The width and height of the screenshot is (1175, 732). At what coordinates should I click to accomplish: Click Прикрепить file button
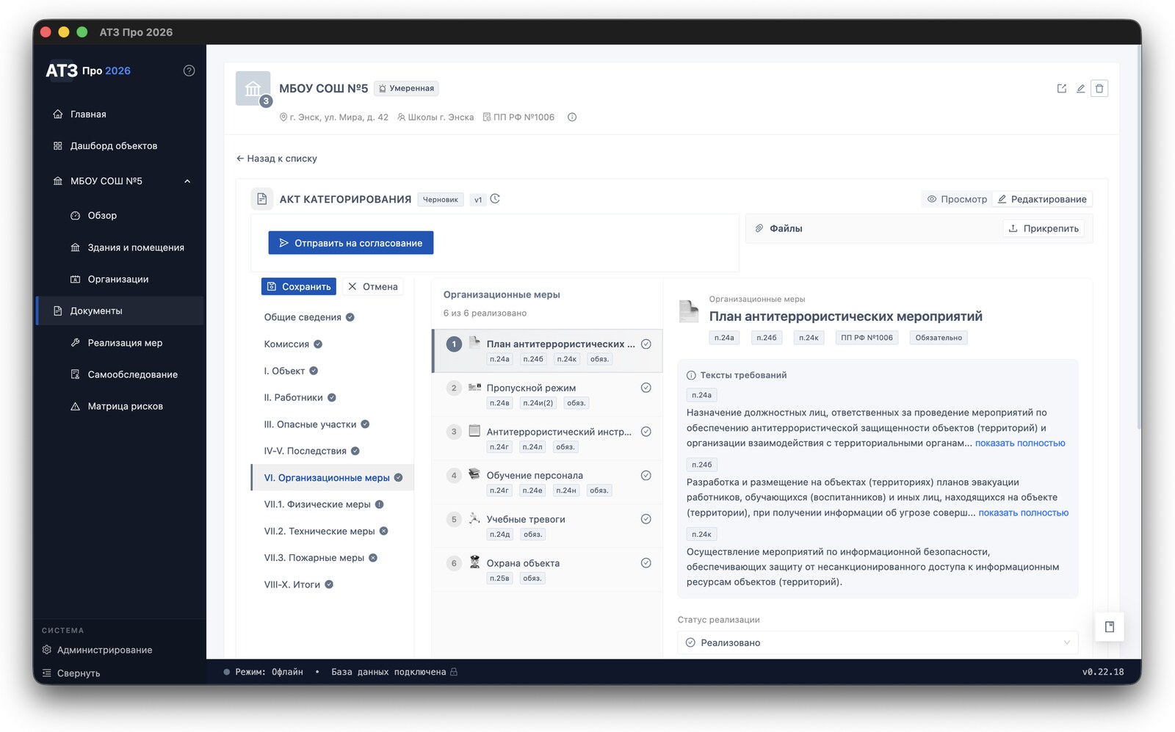(x=1044, y=228)
